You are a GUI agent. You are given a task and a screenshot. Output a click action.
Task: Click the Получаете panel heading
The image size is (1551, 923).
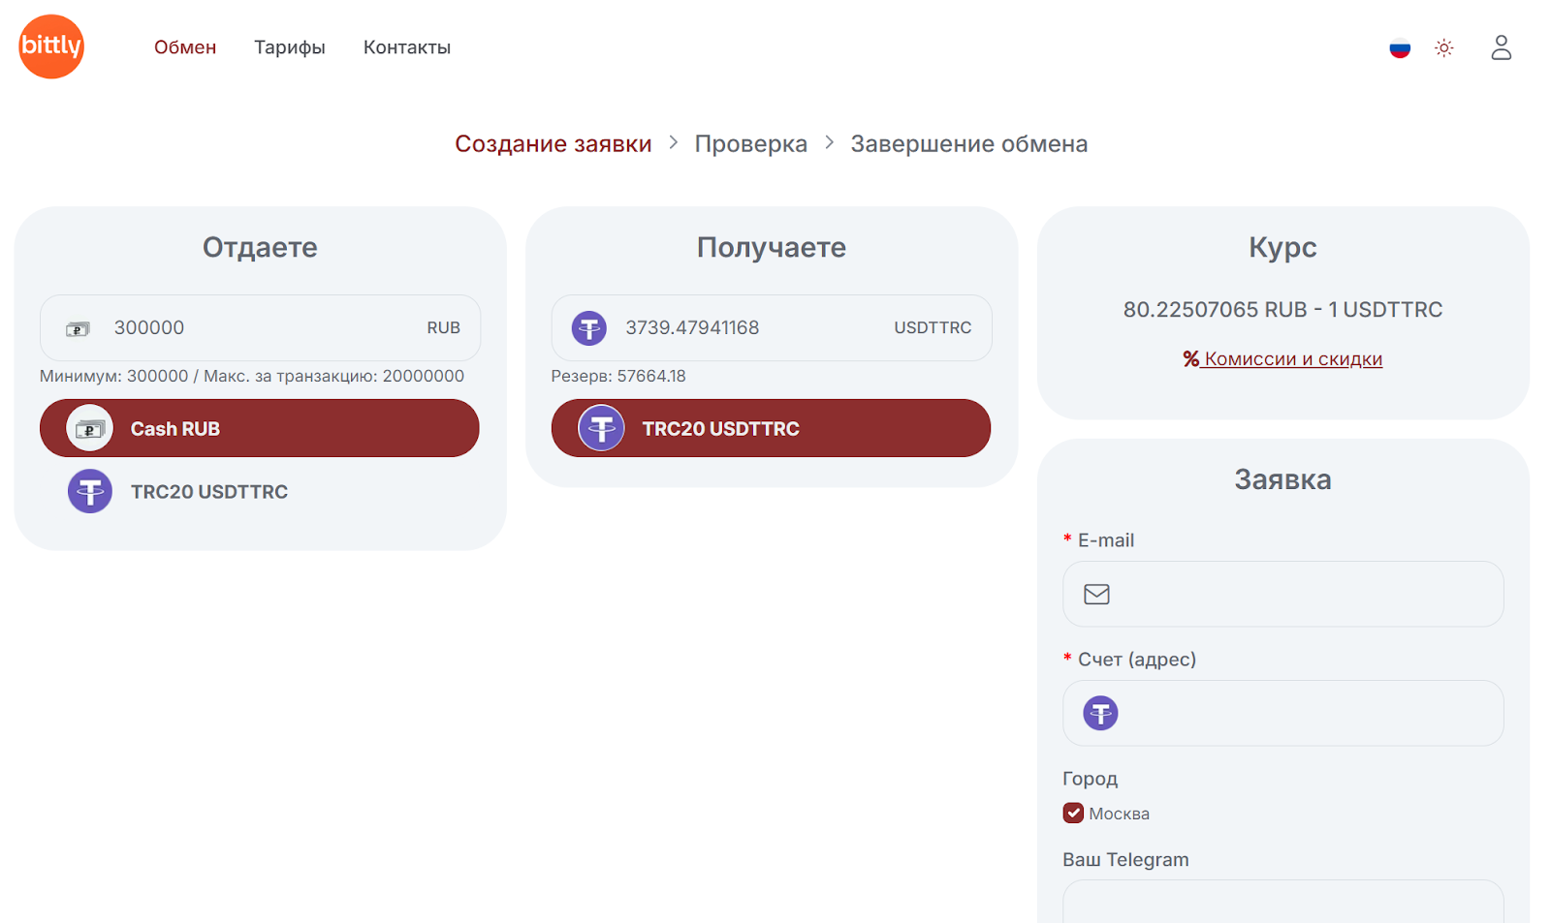tap(772, 248)
